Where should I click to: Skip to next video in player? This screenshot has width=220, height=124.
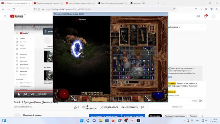click(25, 94)
